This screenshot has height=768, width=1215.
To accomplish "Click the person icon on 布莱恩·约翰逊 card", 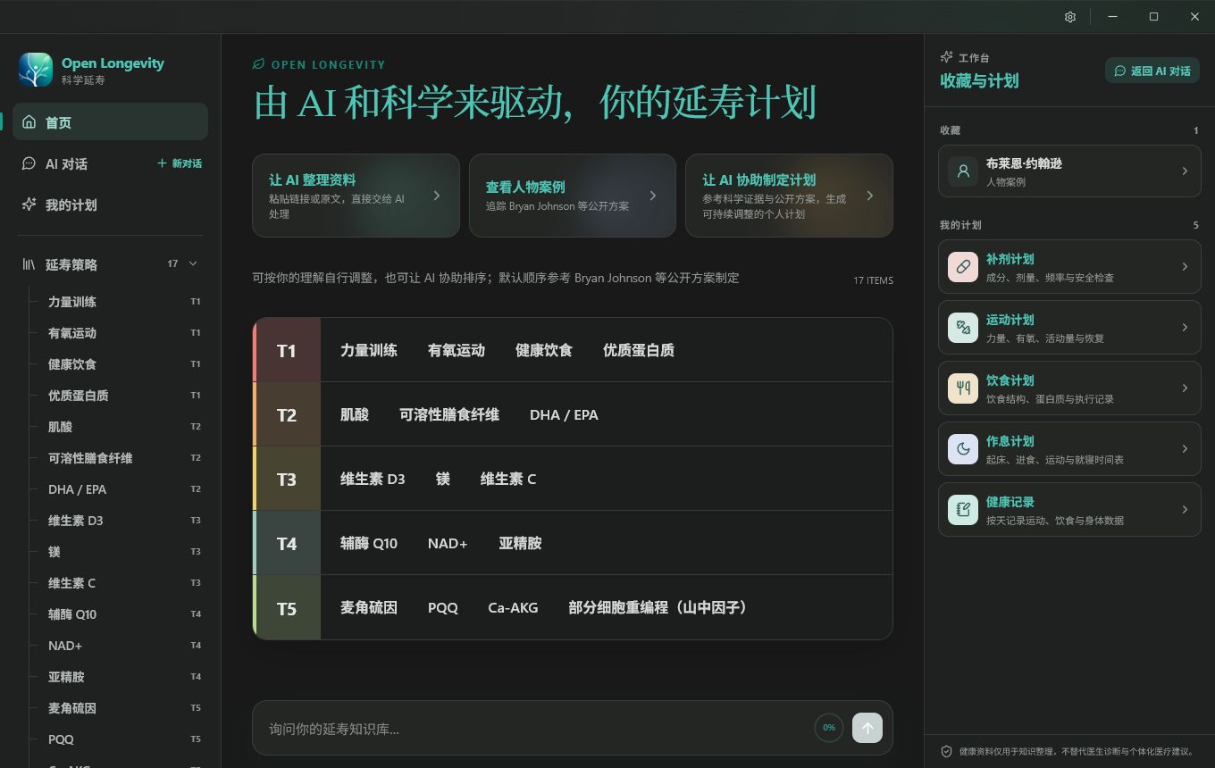I will point(963,171).
